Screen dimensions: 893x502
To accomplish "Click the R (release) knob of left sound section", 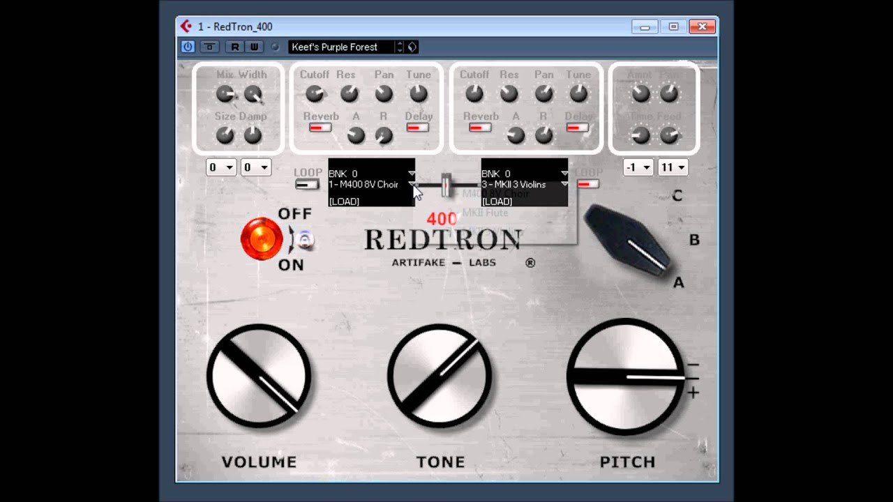I will point(384,135).
